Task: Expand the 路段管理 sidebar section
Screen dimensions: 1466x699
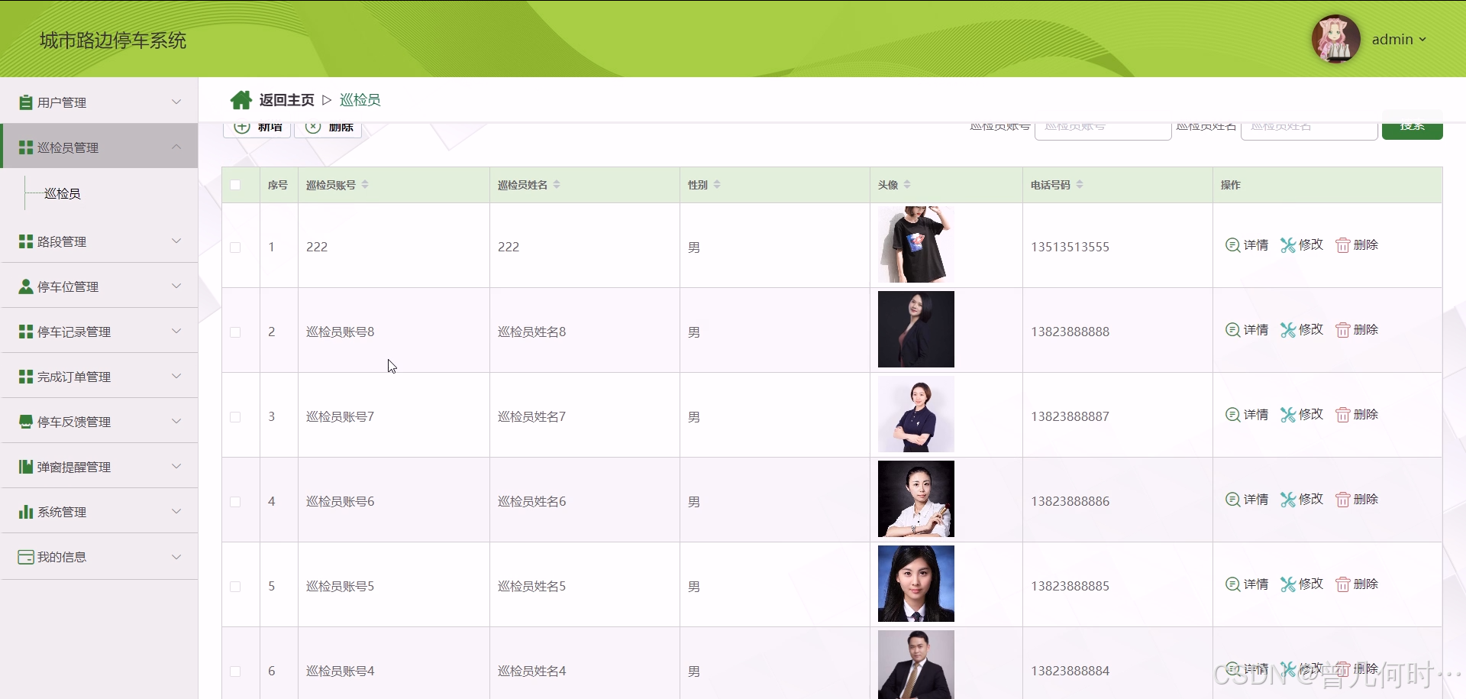Action: click(x=176, y=241)
